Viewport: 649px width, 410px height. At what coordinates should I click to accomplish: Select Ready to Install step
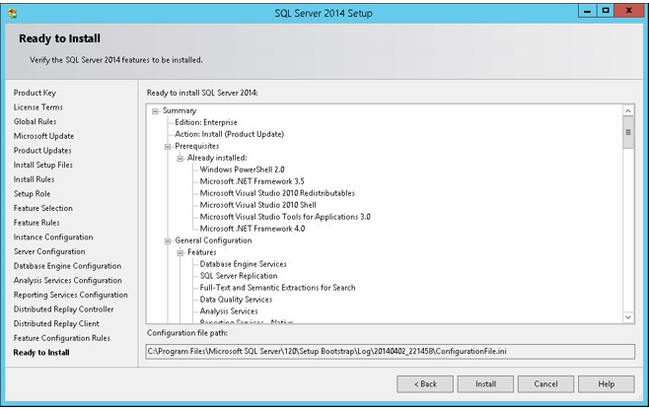pyautogui.click(x=41, y=353)
